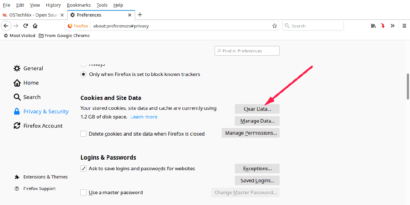Uncheck Ask to save logins and passwords
Screen dimensions: 410x205
pyautogui.click(x=84, y=168)
